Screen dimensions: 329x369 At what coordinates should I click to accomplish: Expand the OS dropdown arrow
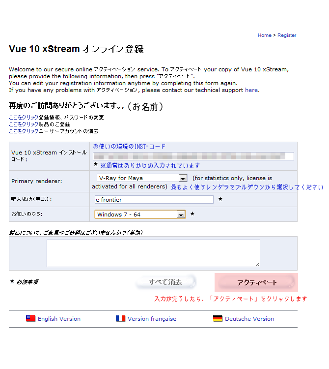tap(181, 215)
